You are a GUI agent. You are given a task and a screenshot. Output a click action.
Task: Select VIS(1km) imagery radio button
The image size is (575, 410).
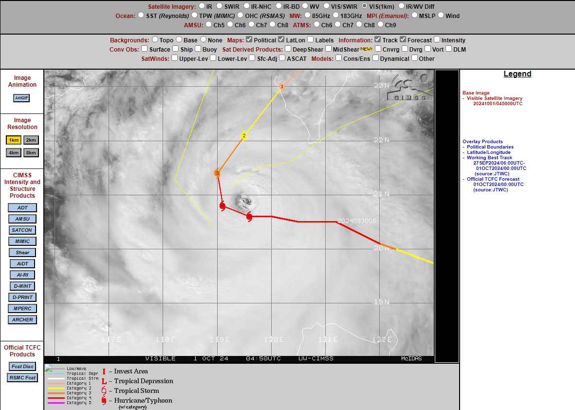click(x=365, y=6)
